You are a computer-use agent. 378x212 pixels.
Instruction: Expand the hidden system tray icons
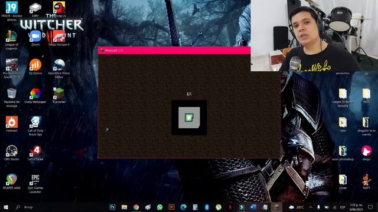point(311,207)
